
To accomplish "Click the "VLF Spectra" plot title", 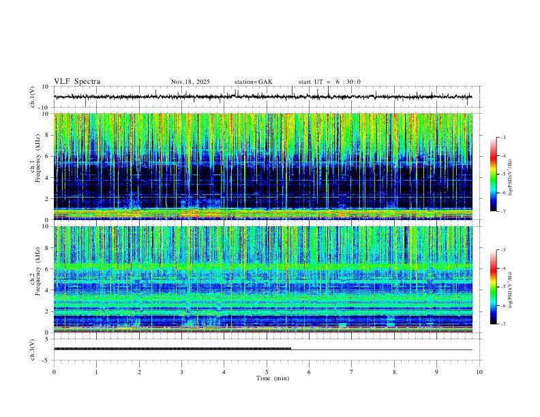I will (77, 82).
